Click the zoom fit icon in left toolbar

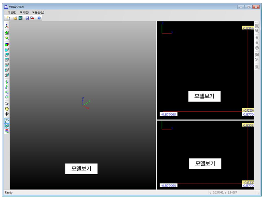(x=7, y=33)
